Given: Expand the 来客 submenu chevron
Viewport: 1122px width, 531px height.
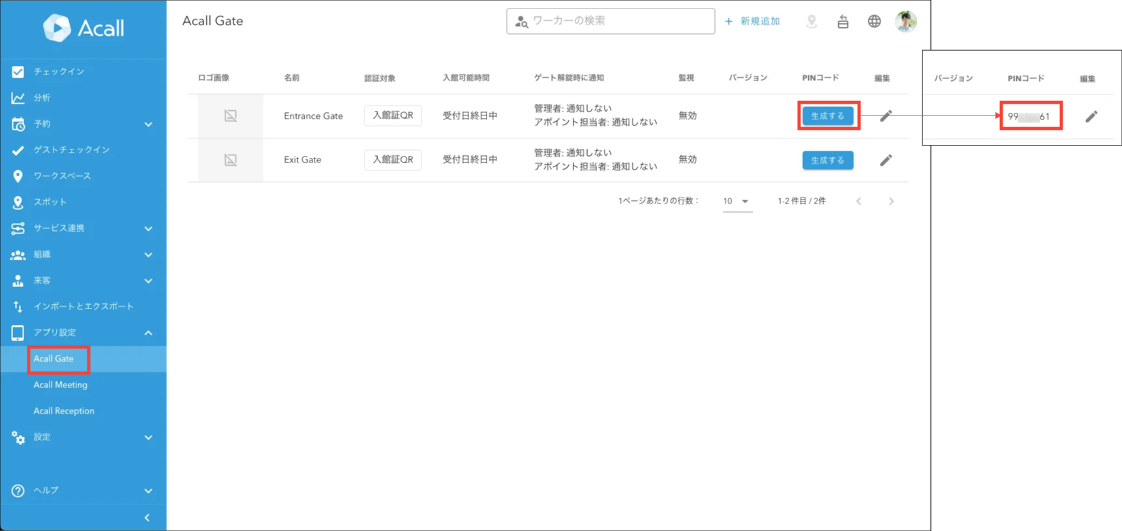Looking at the screenshot, I should [148, 281].
